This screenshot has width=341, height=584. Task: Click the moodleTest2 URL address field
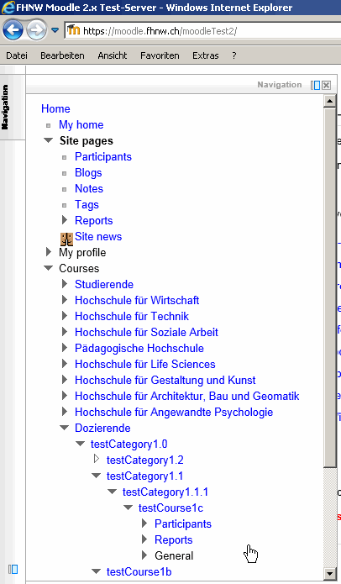[203, 30]
